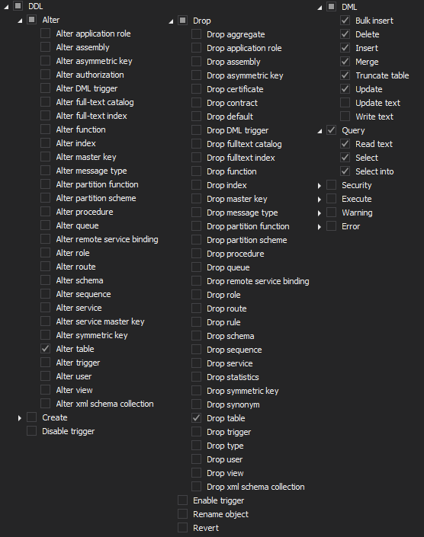Uncheck the Truncate table checkbox
Image resolution: width=424 pixels, height=537 pixels.
pos(345,75)
